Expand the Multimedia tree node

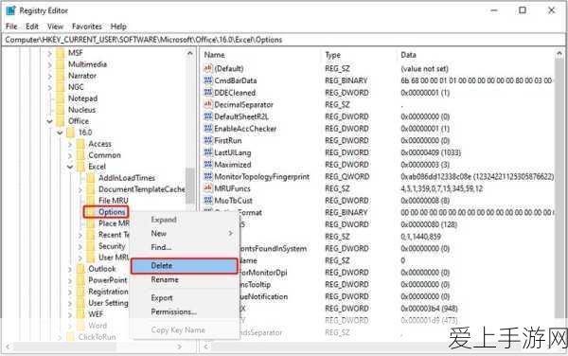pyautogui.click(x=49, y=64)
